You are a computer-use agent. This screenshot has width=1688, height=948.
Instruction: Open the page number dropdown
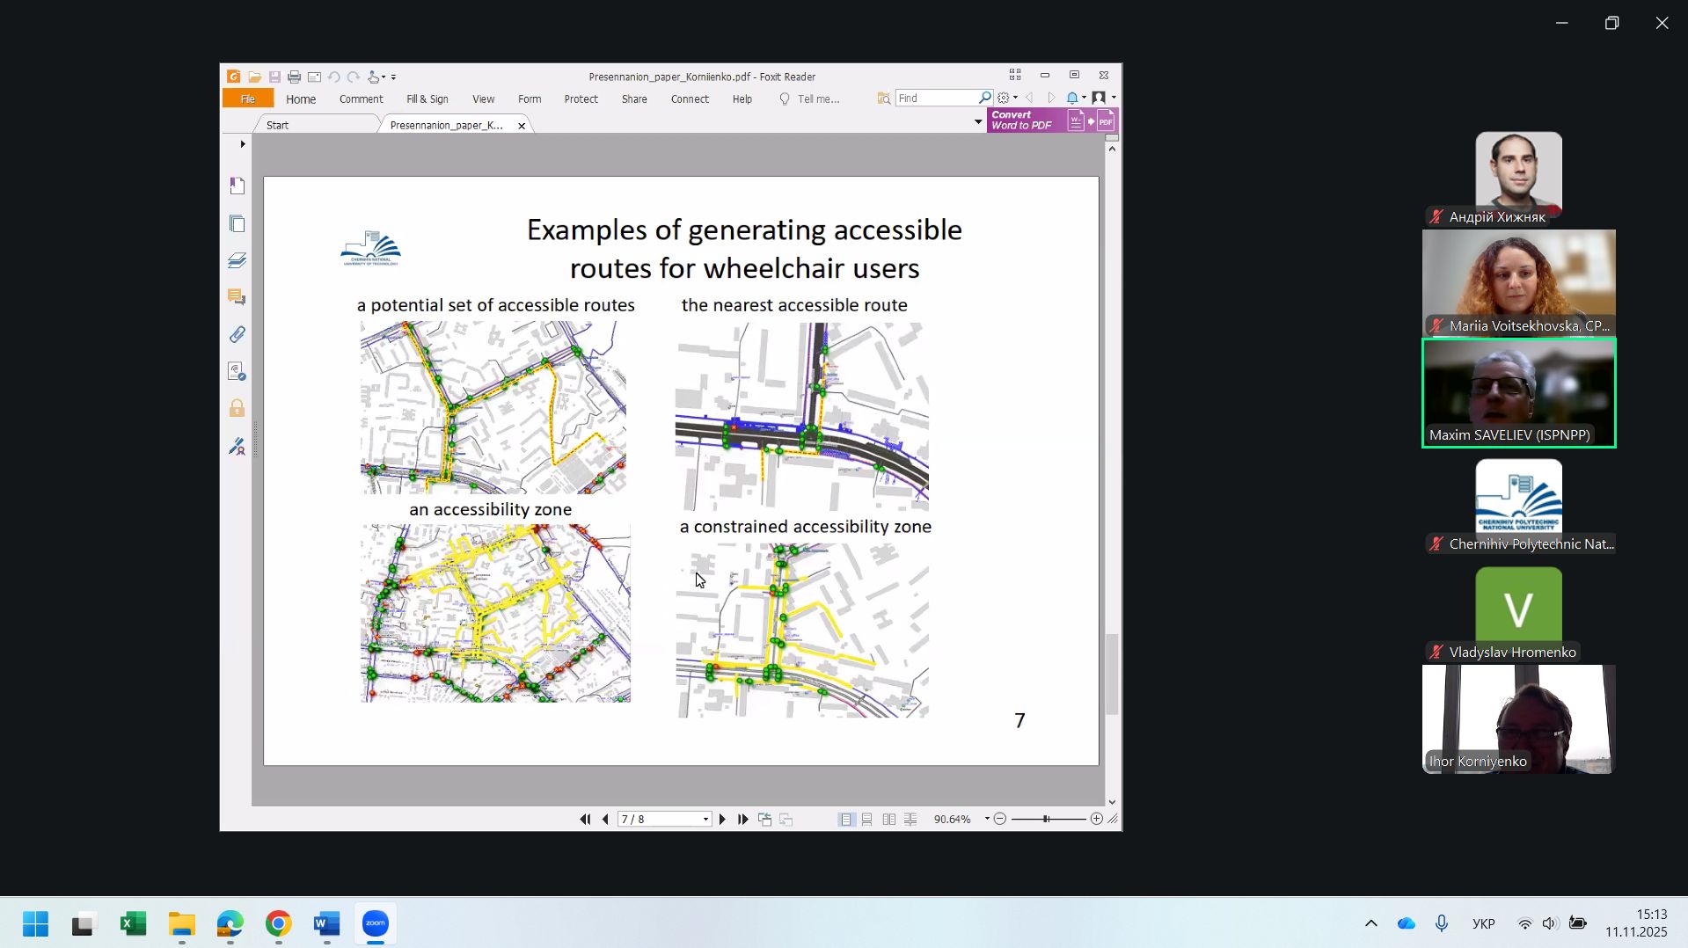click(x=705, y=820)
